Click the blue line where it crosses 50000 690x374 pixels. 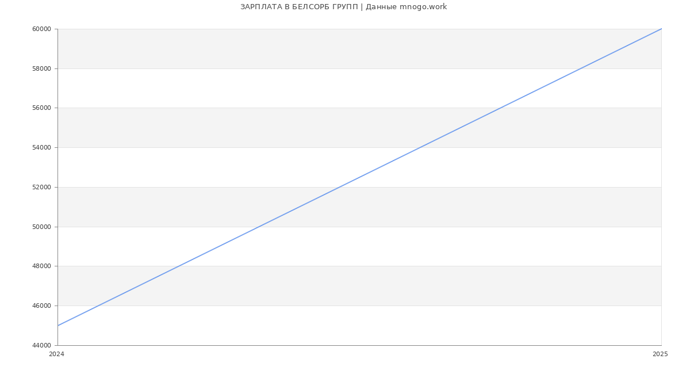tap(259, 227)
